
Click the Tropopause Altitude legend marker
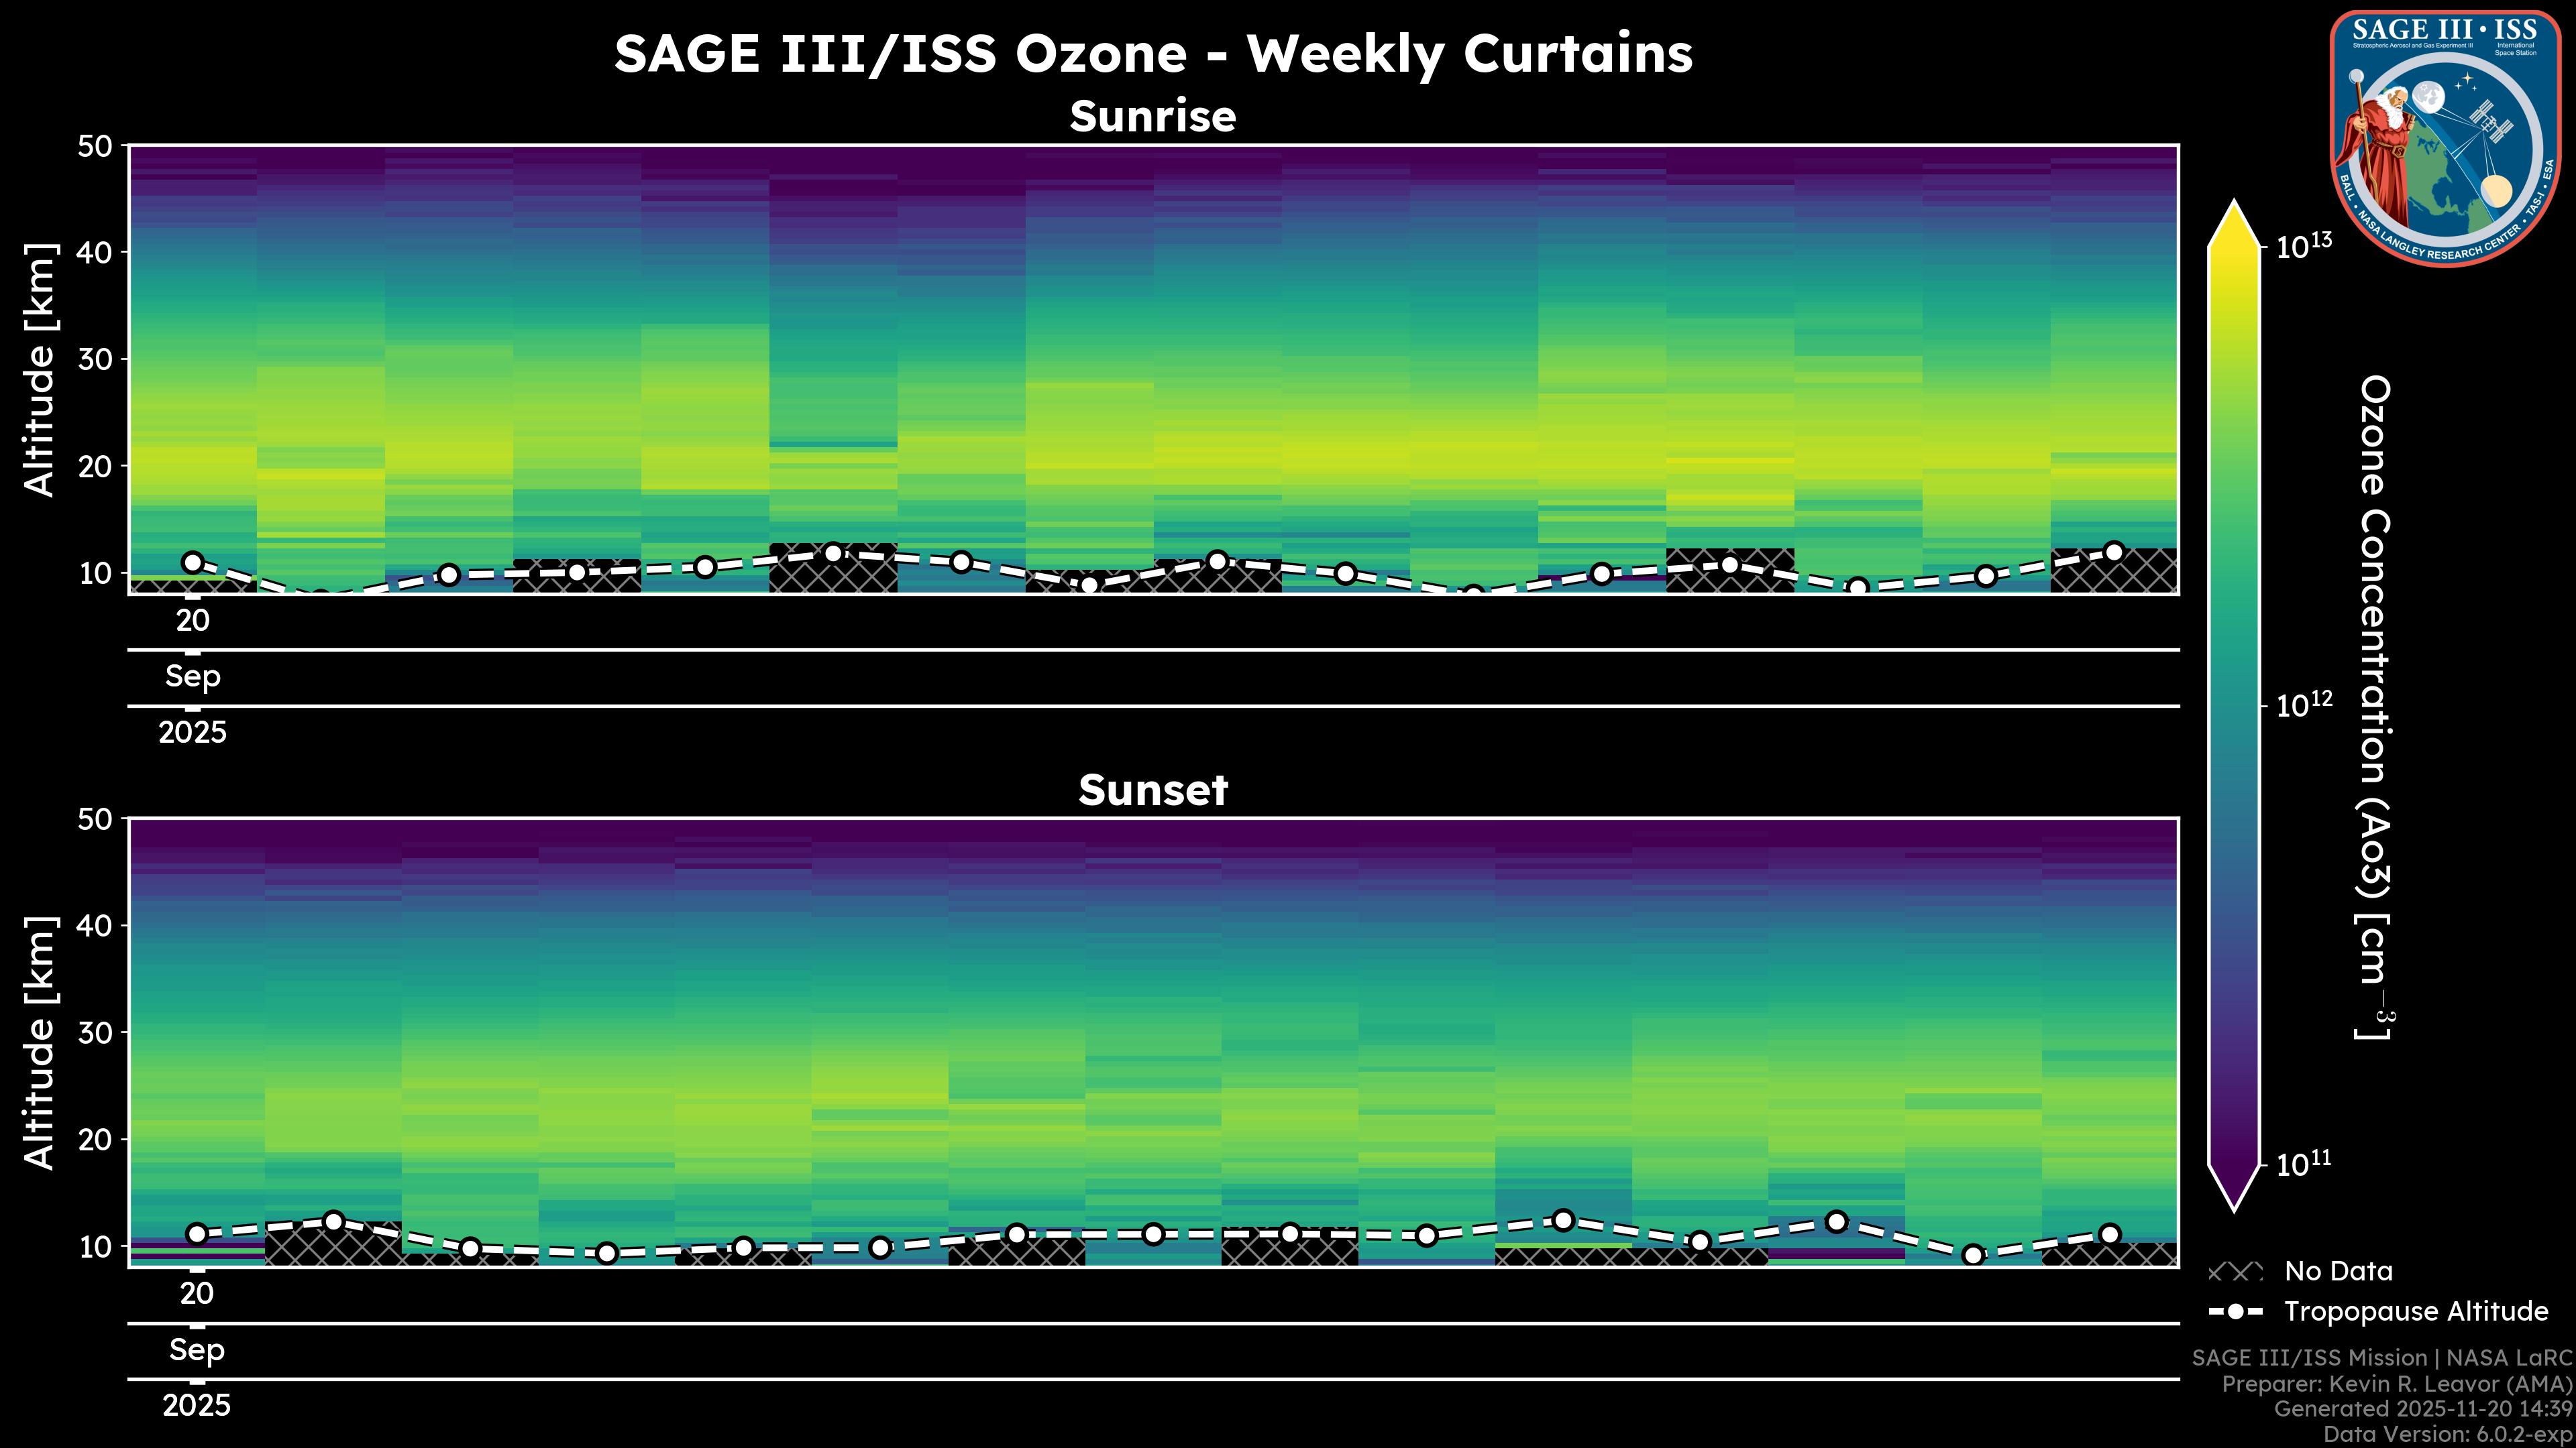pyautogui.click(x=2235, y=1311)
